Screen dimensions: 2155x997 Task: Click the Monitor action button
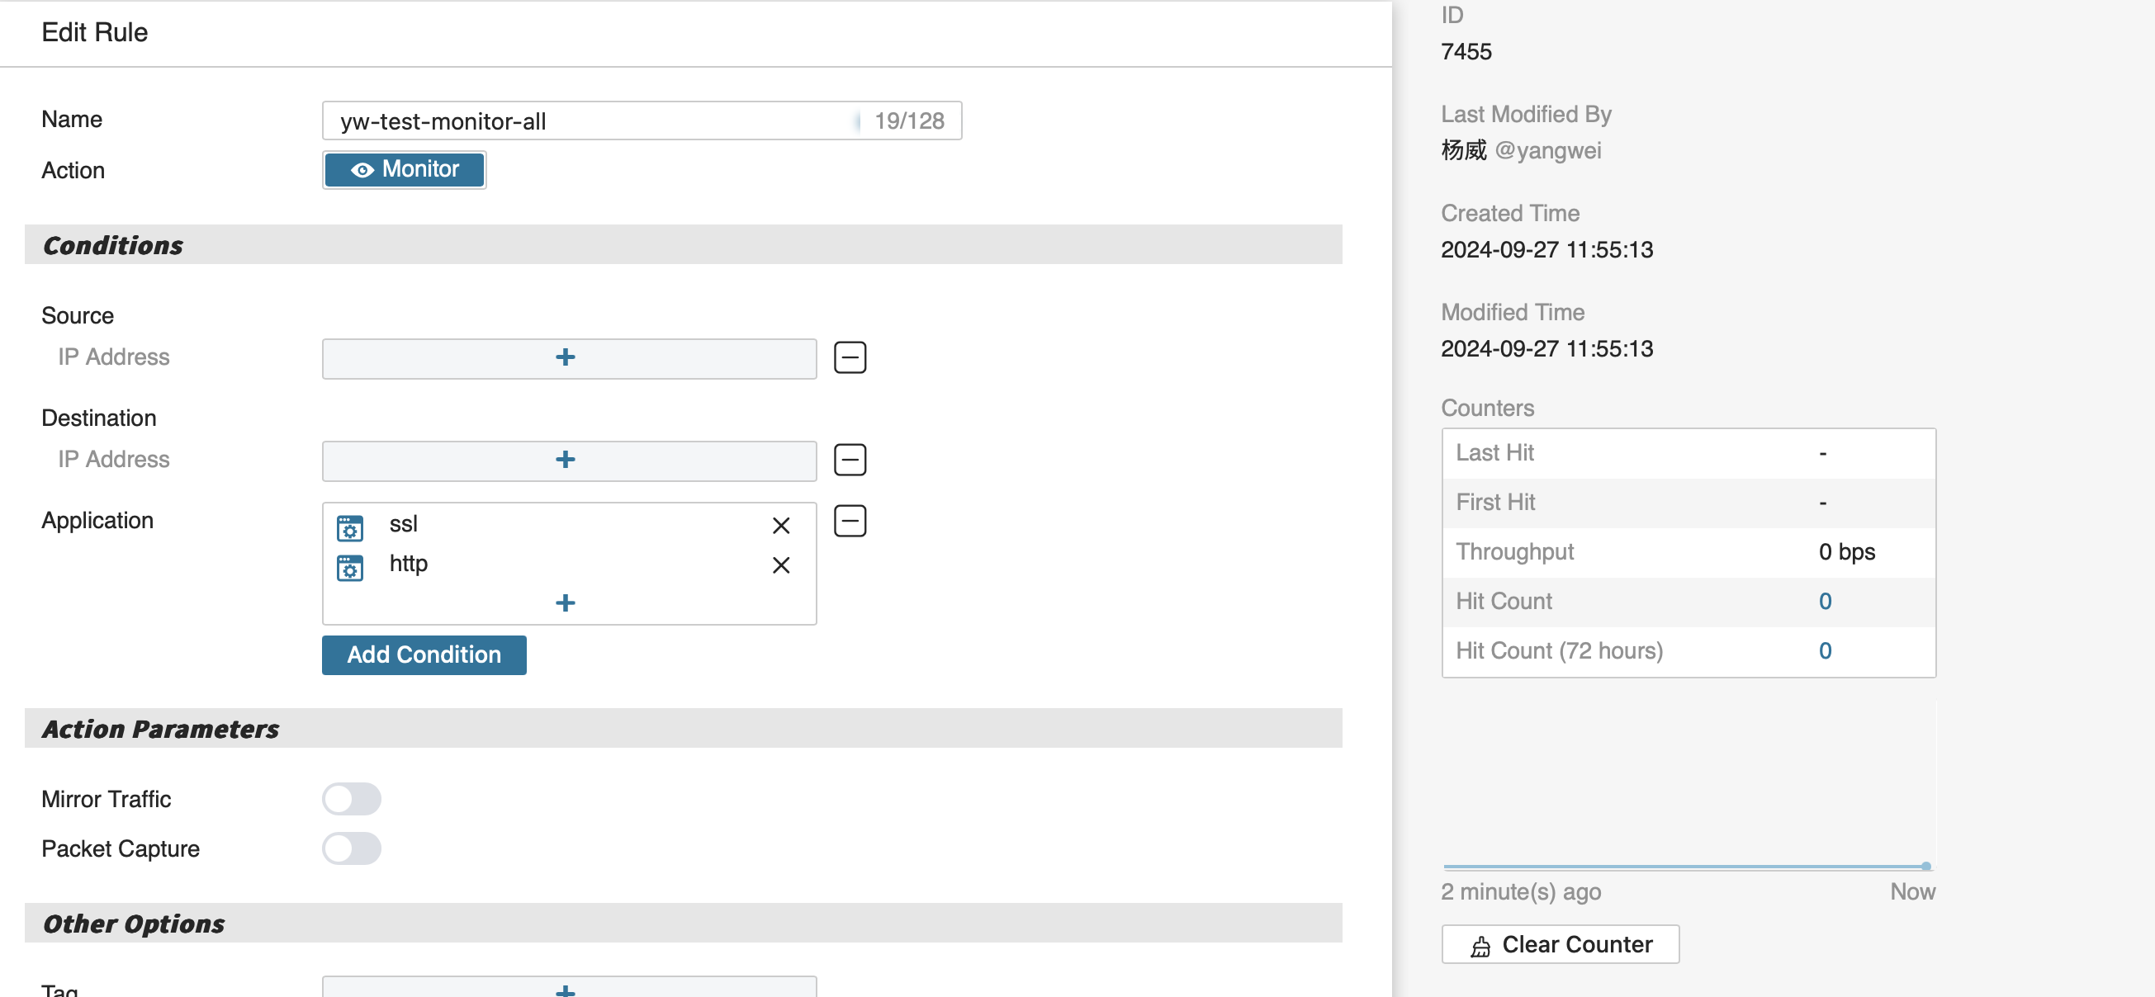point(404,170)
